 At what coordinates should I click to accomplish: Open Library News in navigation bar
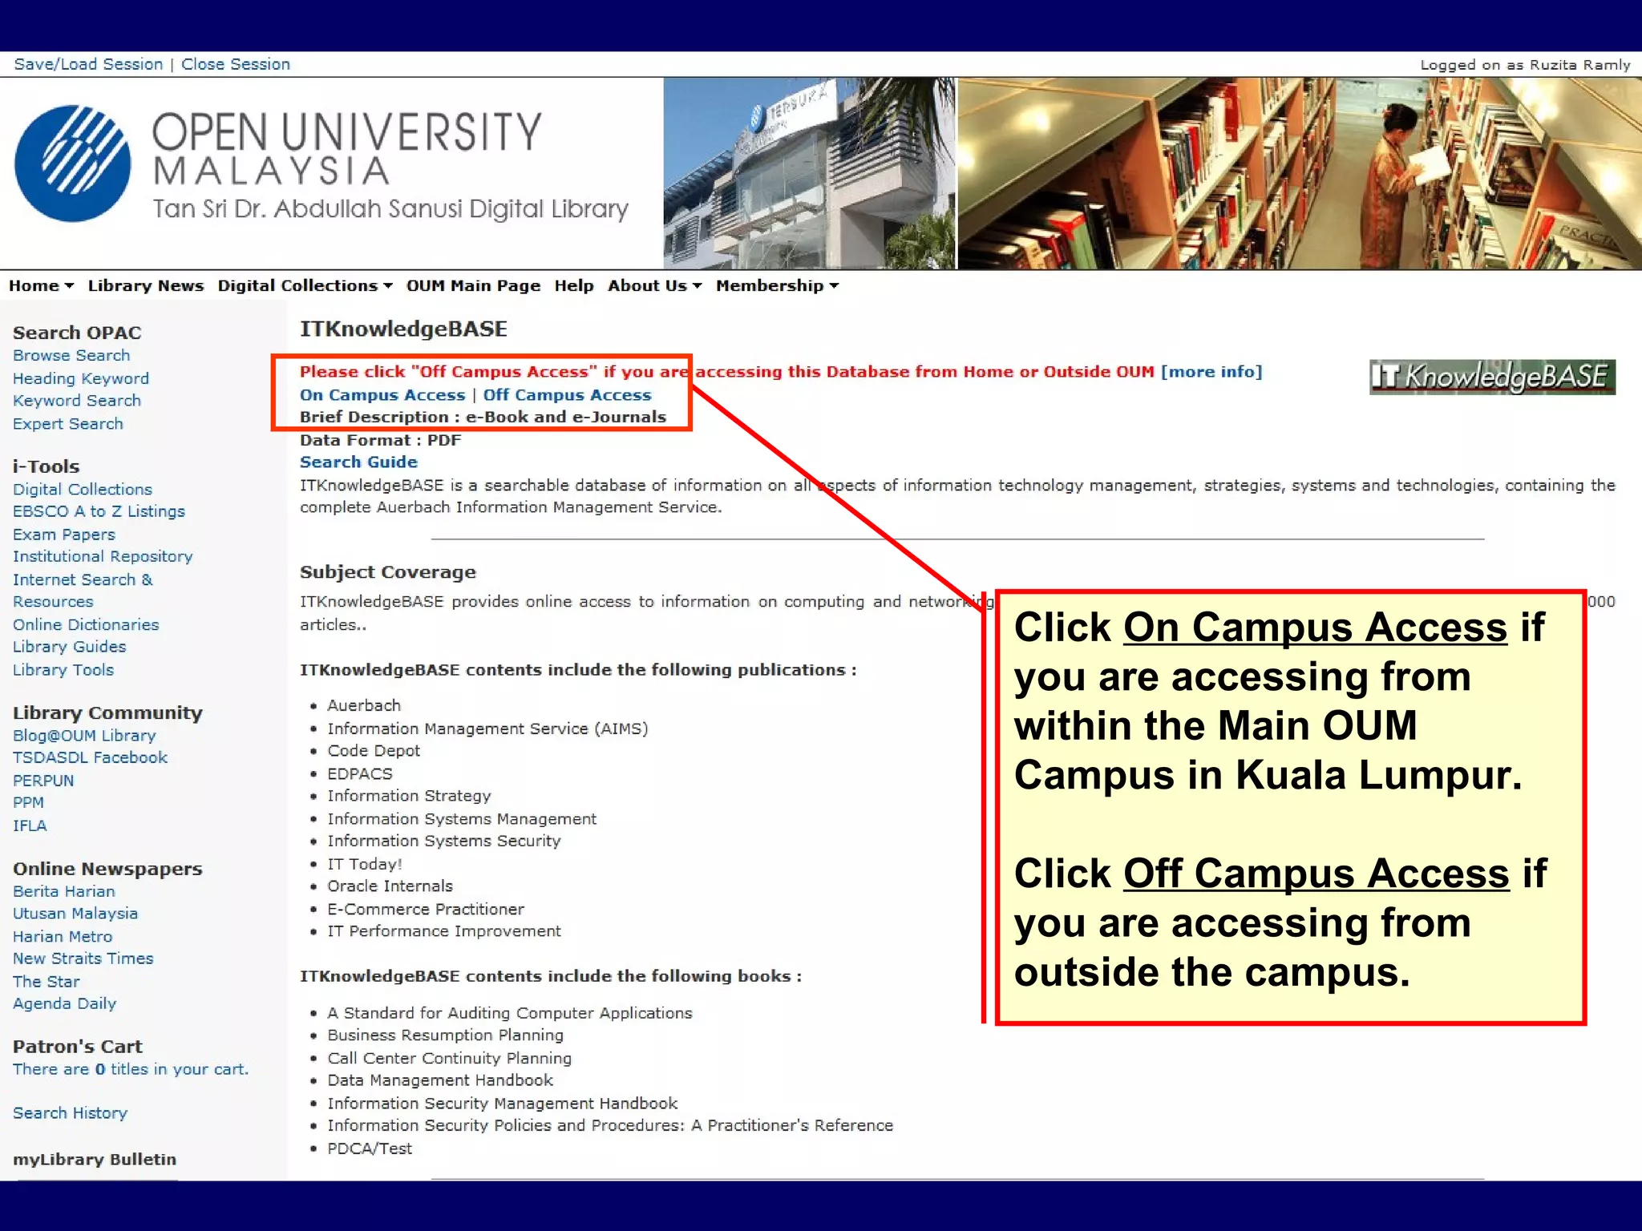click(146, 286)
